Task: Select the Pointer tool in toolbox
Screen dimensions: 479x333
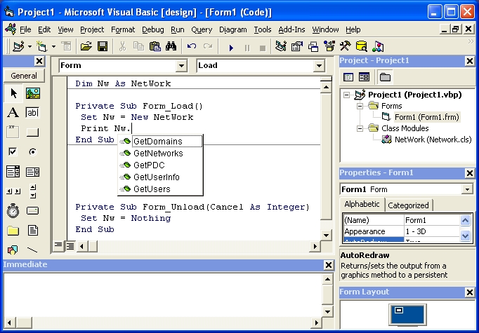Action: 13,93
